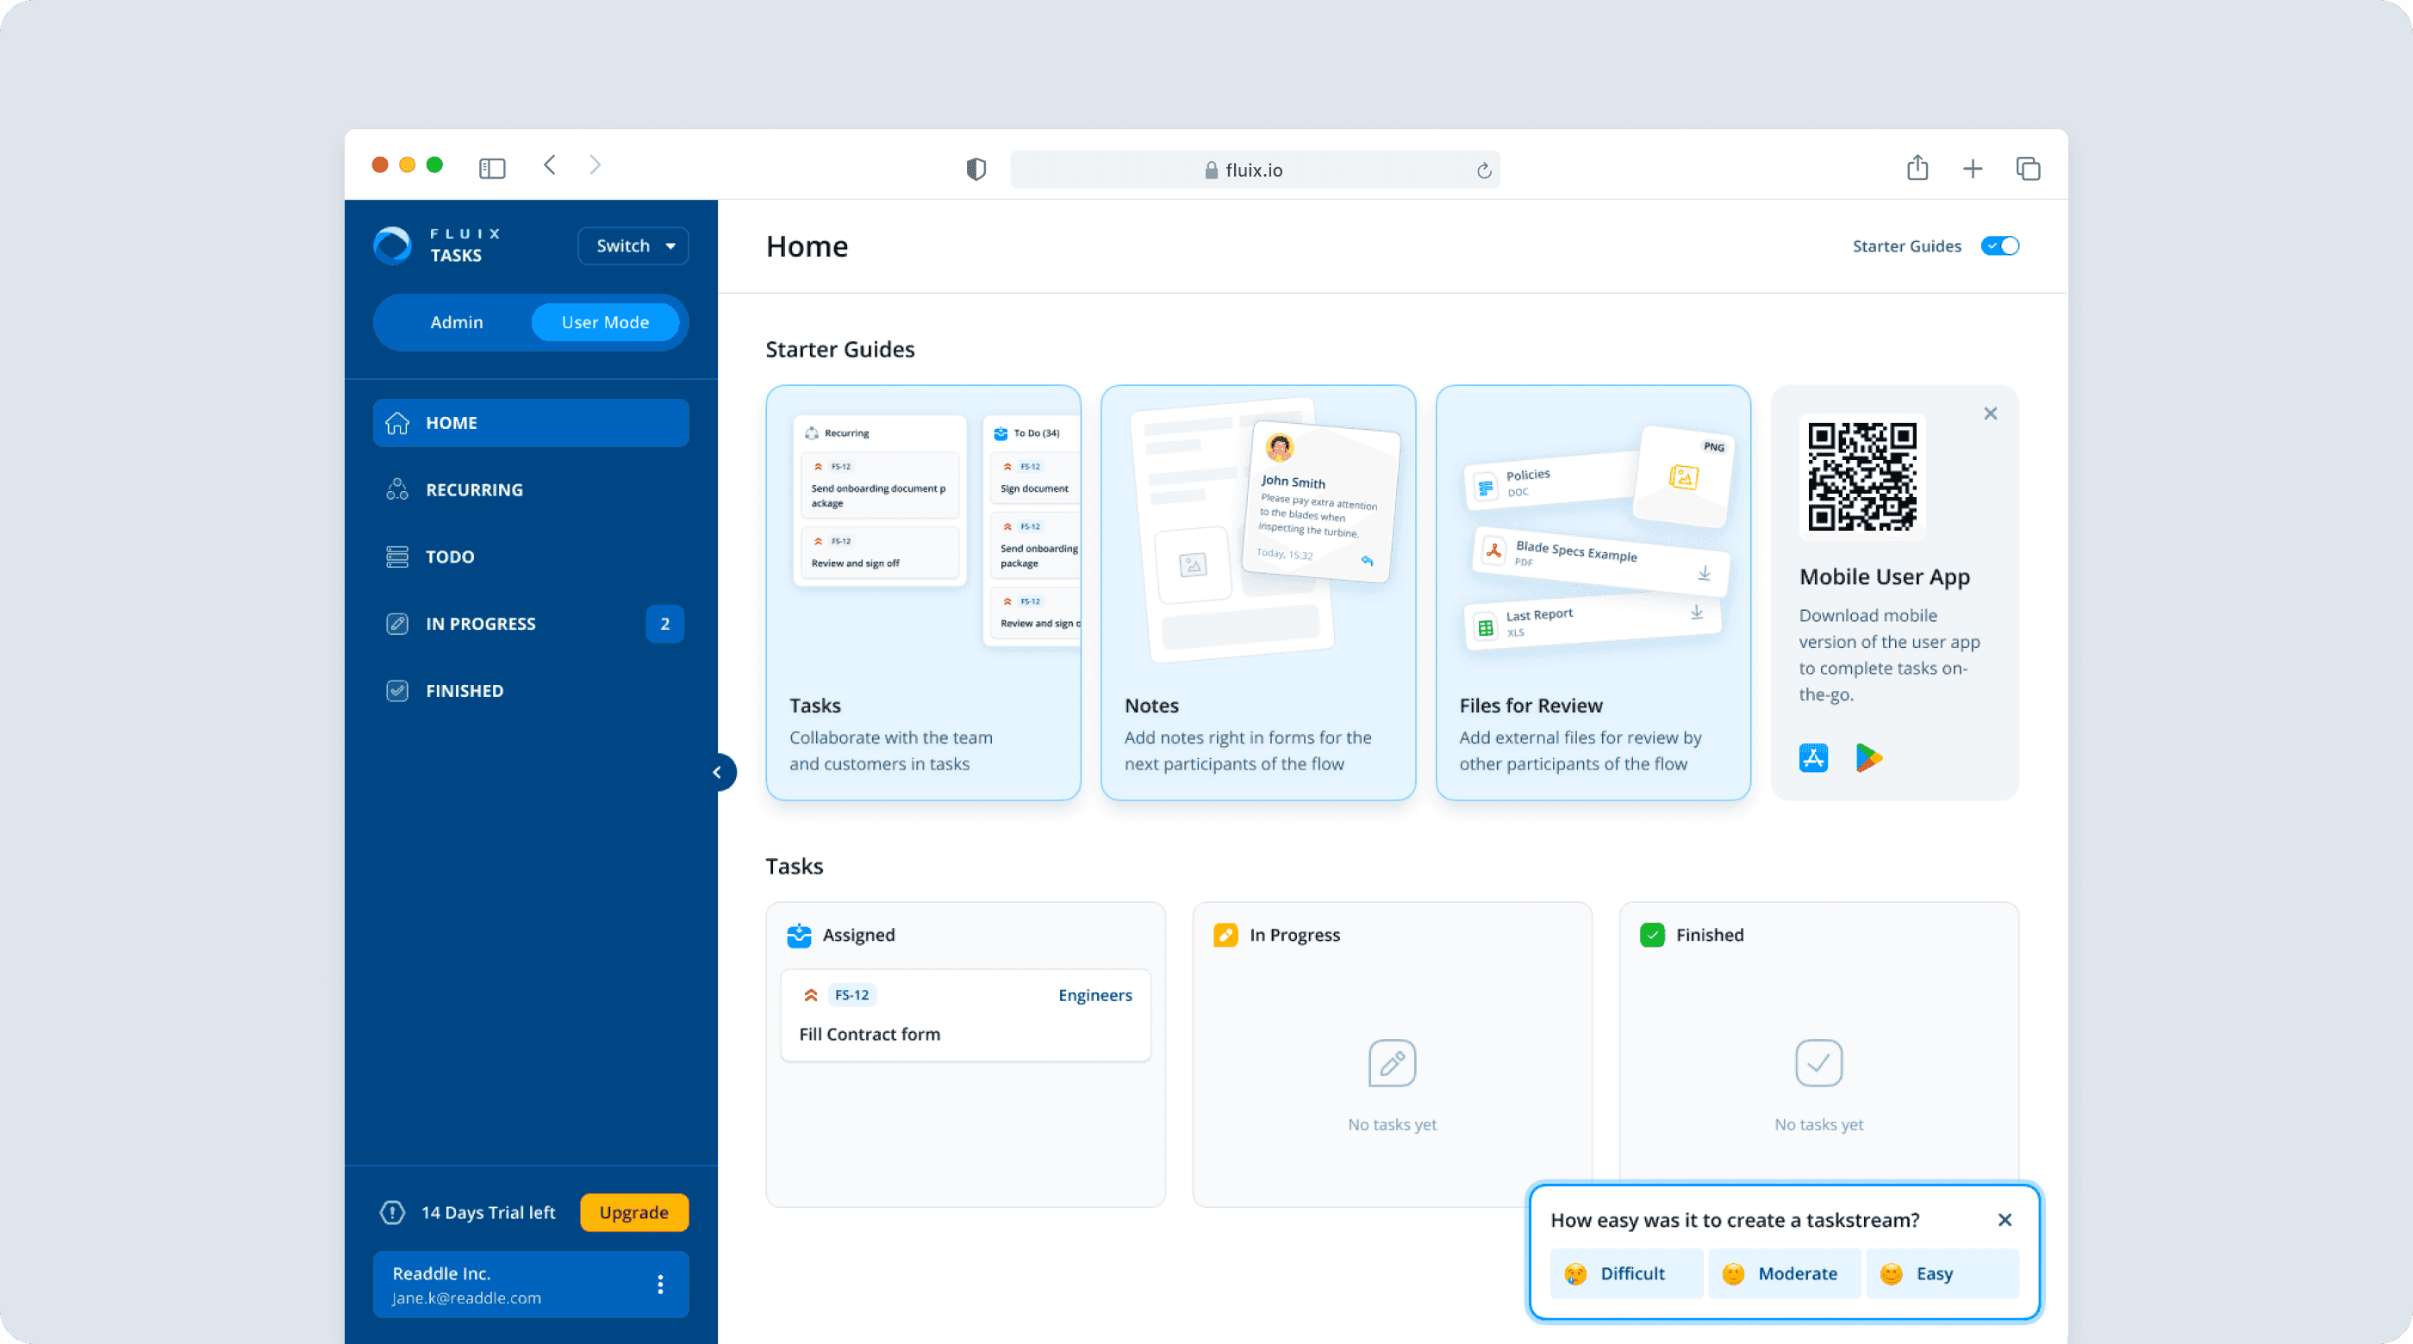Rate taskstream creation as Easy

(1941, 1273)
